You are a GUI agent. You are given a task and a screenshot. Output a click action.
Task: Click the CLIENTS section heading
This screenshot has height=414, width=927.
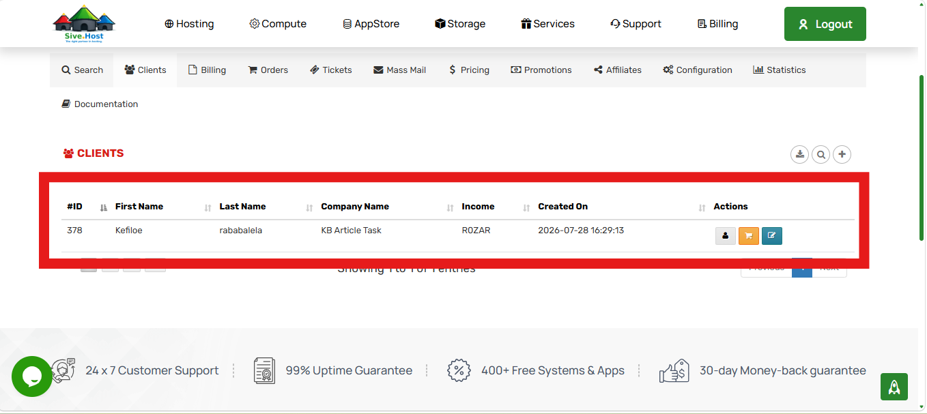[94, 153]
